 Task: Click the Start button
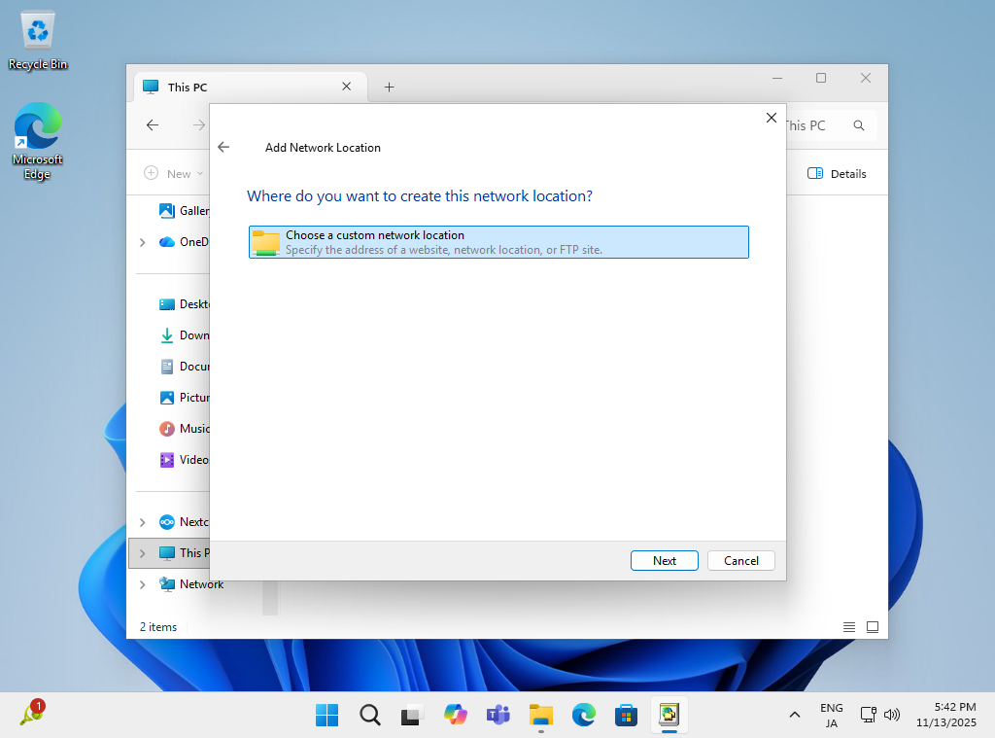pos(326,715)
